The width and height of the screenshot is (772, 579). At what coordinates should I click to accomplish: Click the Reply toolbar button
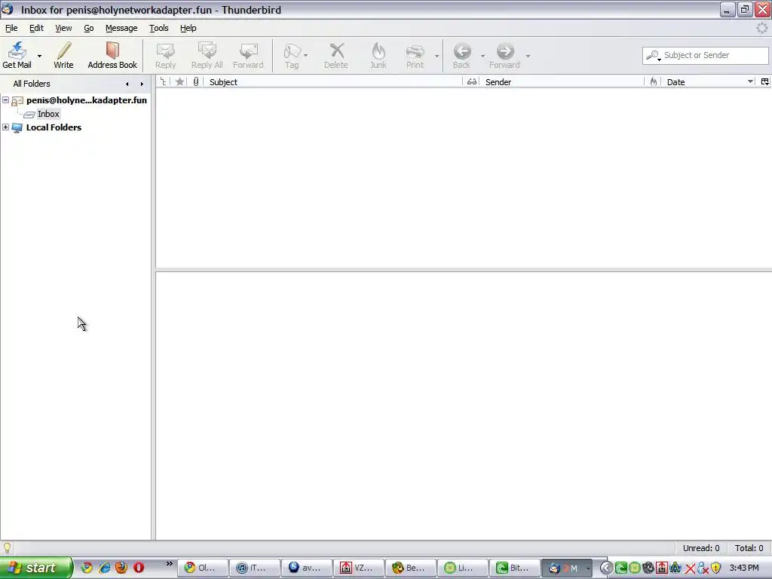point(165,55)
